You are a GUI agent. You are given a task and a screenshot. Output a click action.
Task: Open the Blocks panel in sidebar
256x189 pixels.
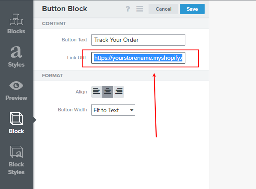point(16,24)
